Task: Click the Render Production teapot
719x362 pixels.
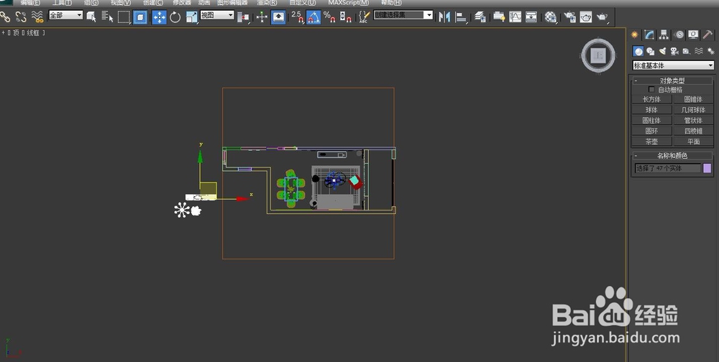Action: [602, 17]
